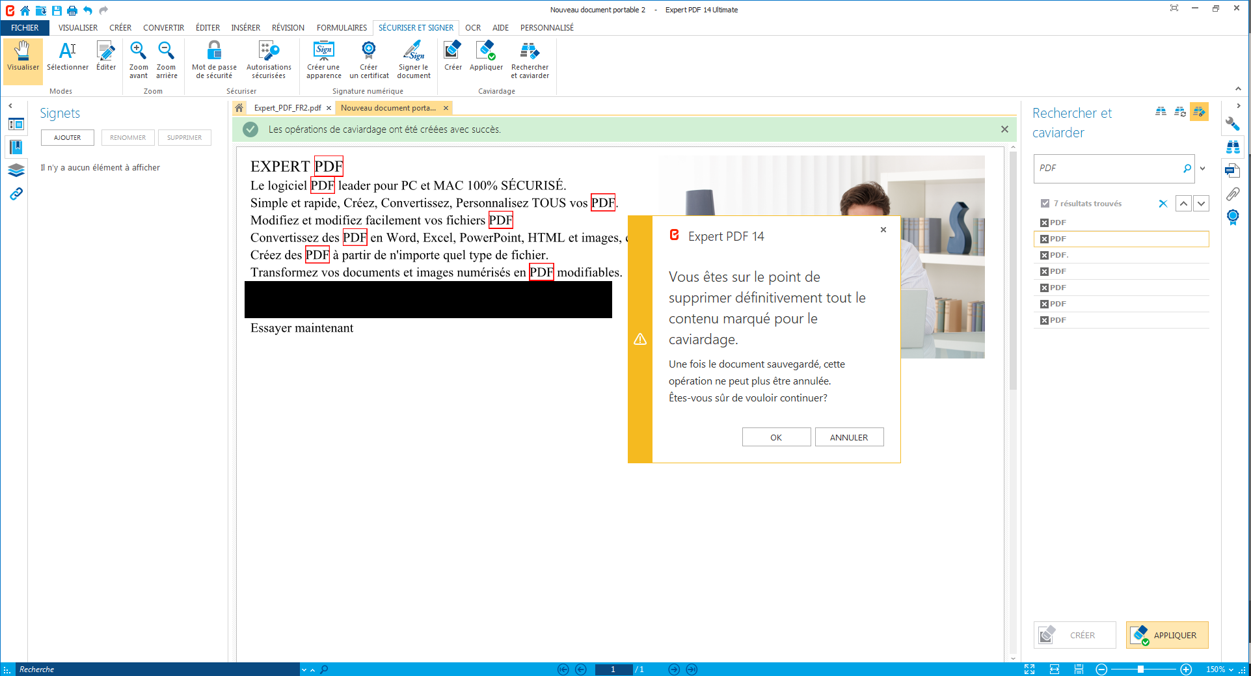Click the Print icon in title bar
The width and height of the screenshot is (1251, 676).
coord(72,10)
